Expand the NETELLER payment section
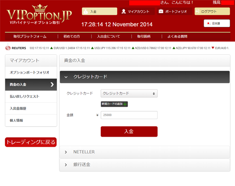Viewport: 235px width, 186px height. tap(145, 152)
